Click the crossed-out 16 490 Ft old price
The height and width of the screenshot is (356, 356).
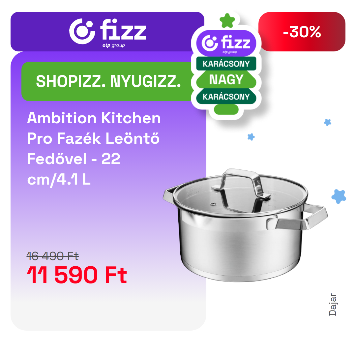(52, 256)
